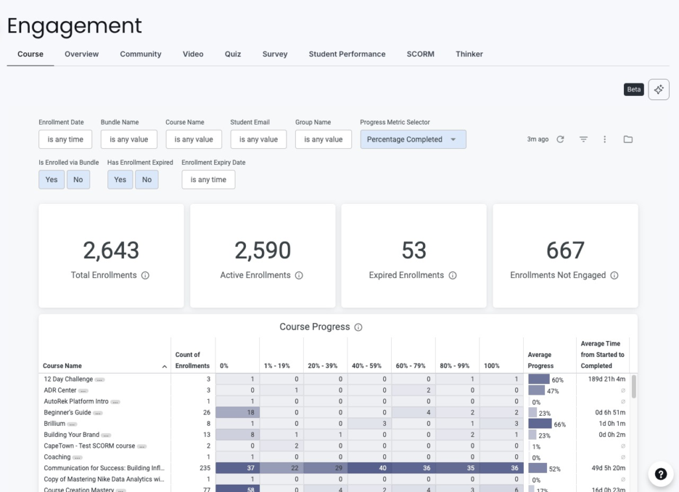Image resolution: width=679 pixels, height=492 pixels.
Task: Click the Beta badge
Action: [x=633, y=89]
